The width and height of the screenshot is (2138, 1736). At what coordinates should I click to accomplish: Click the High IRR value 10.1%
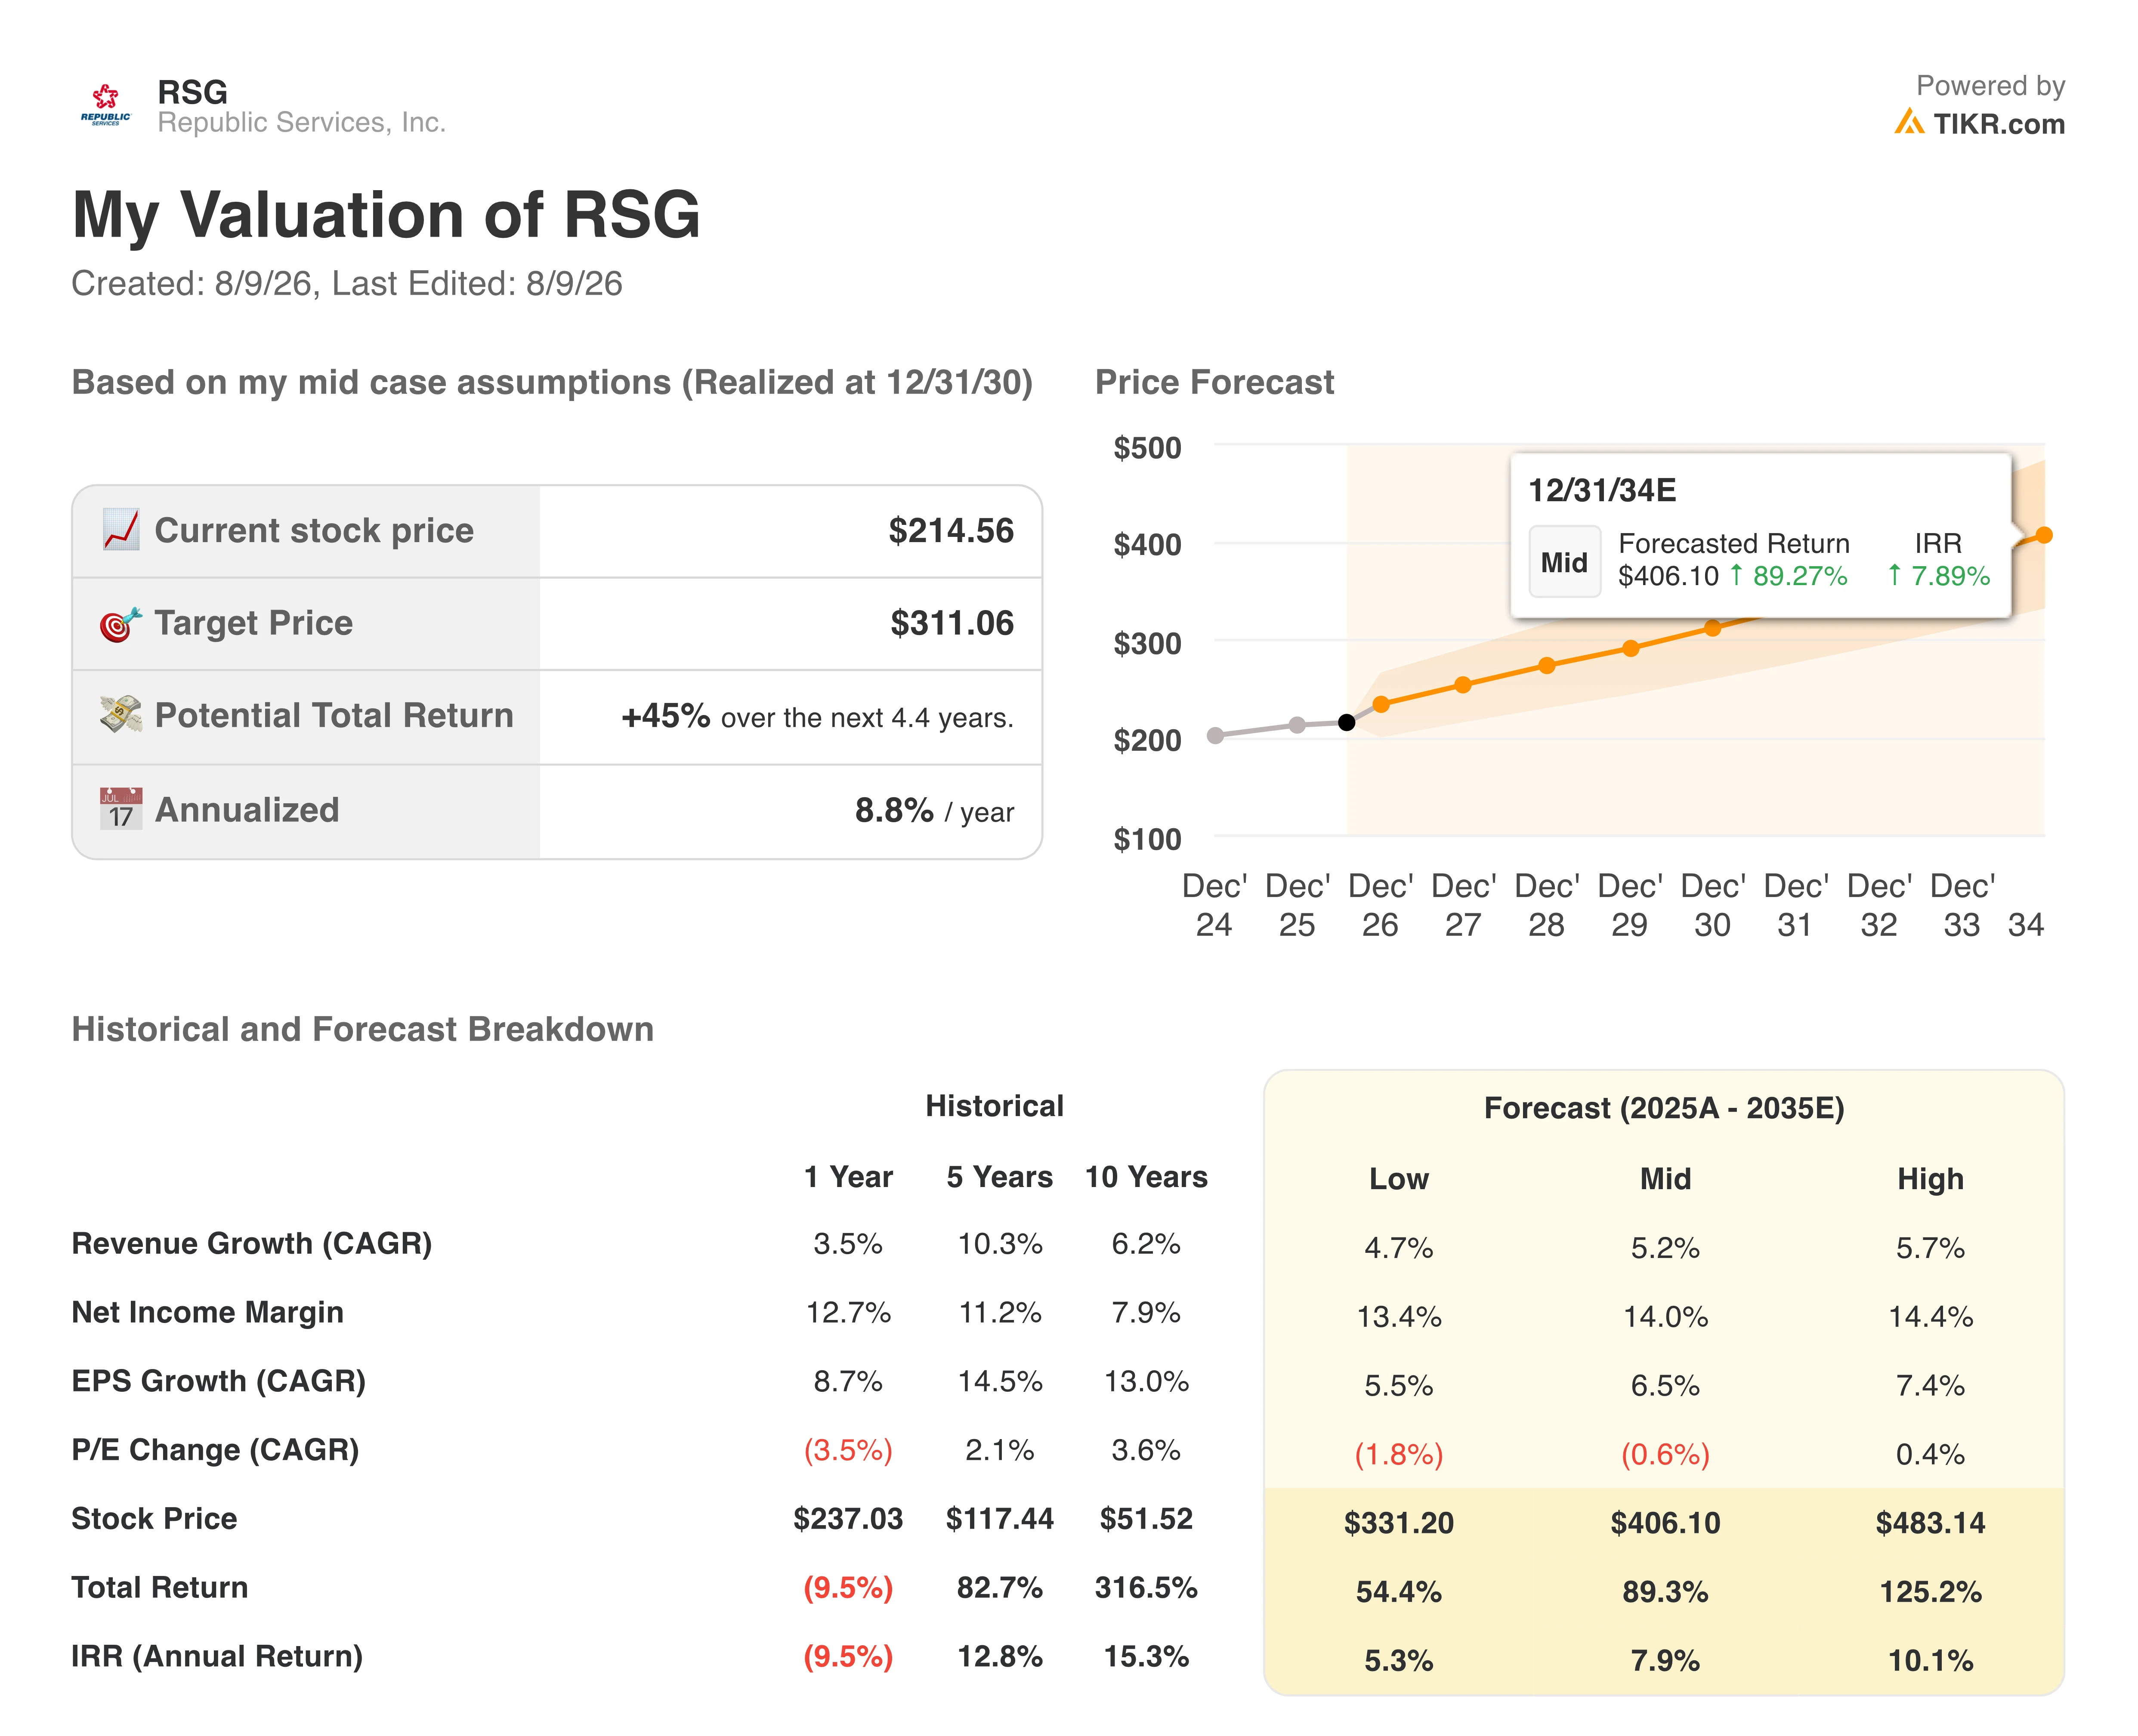click(x=1930, y=1661)
